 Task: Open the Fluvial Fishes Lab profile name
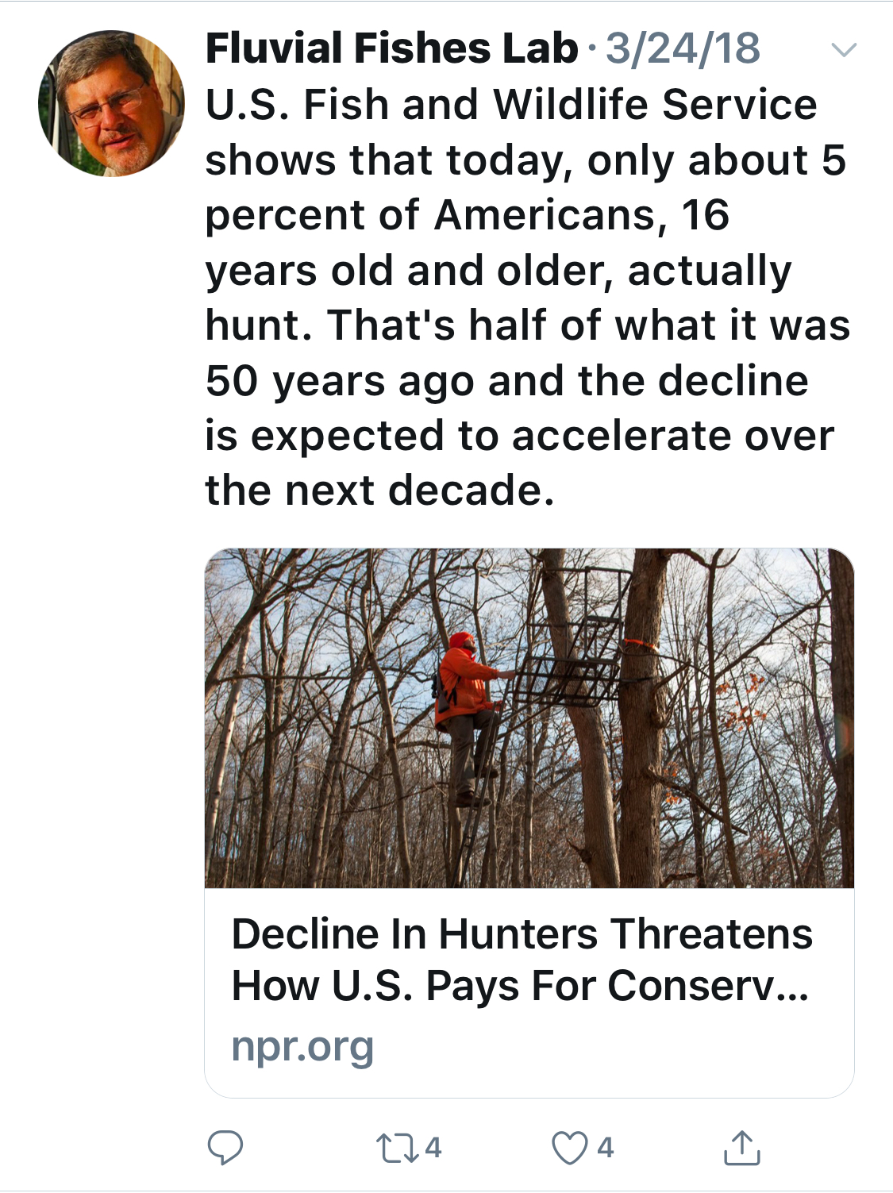[x=391, y=48]
